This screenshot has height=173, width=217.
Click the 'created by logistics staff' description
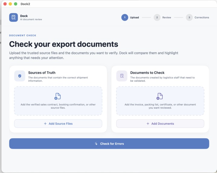point(162,79)
